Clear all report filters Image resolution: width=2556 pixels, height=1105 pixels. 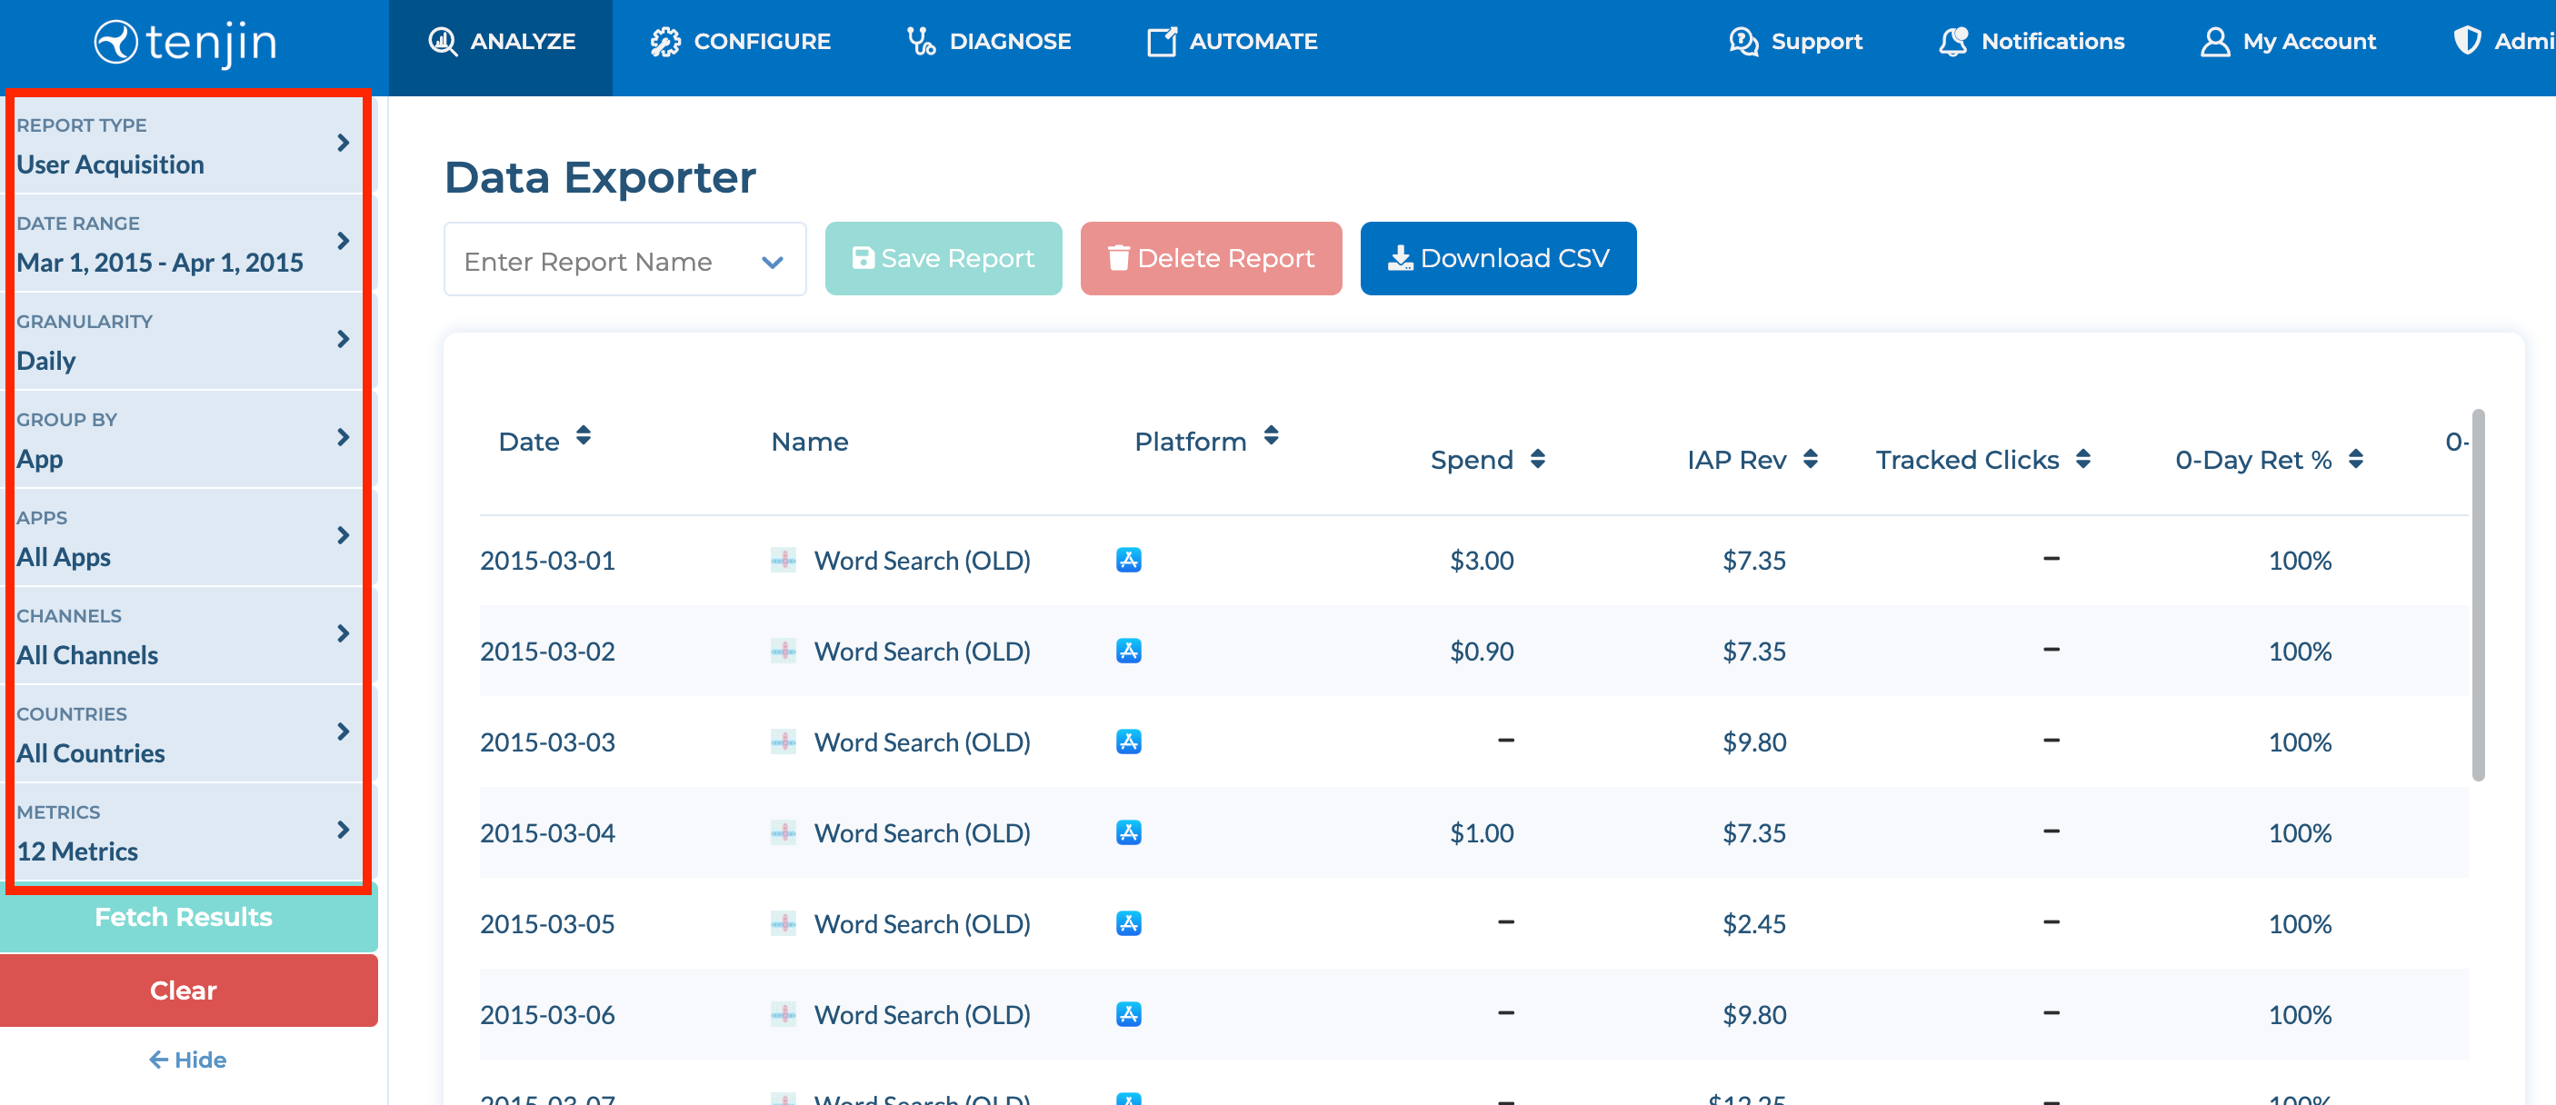(x=186, y=990)
